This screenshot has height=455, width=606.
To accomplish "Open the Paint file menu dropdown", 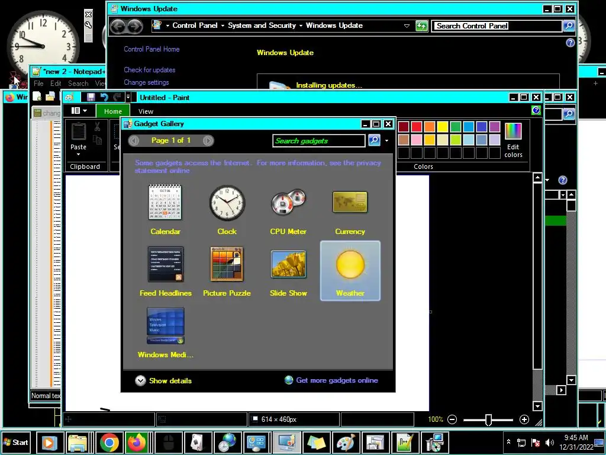I will click(x=79, y=111).
